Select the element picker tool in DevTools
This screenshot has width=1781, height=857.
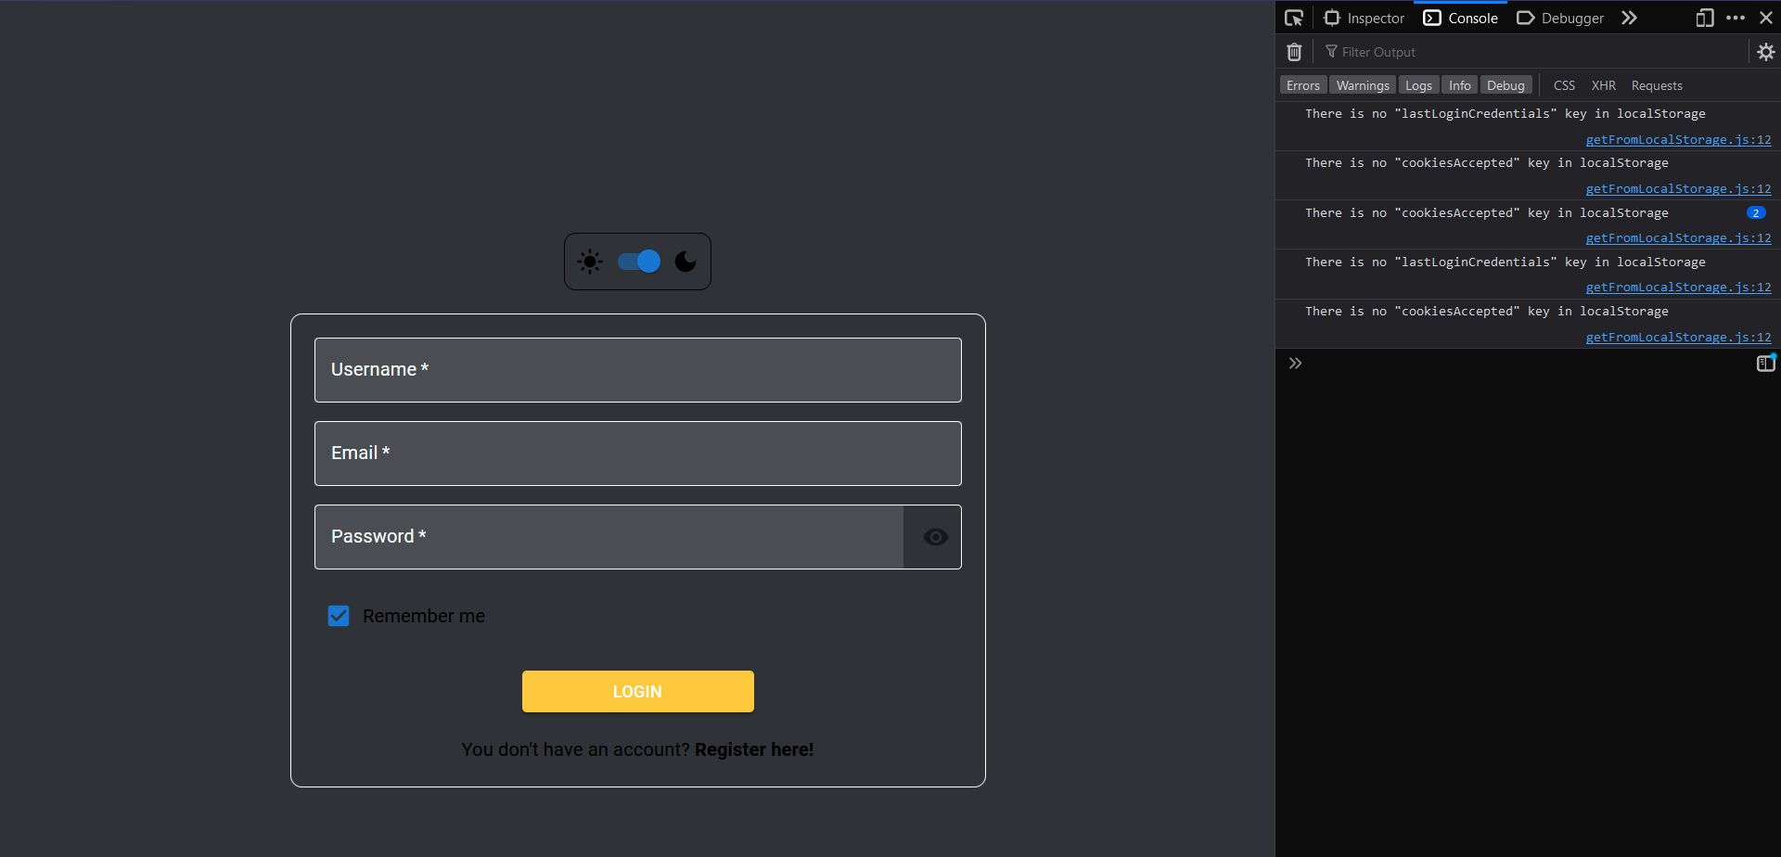[x=1294, y=17]
